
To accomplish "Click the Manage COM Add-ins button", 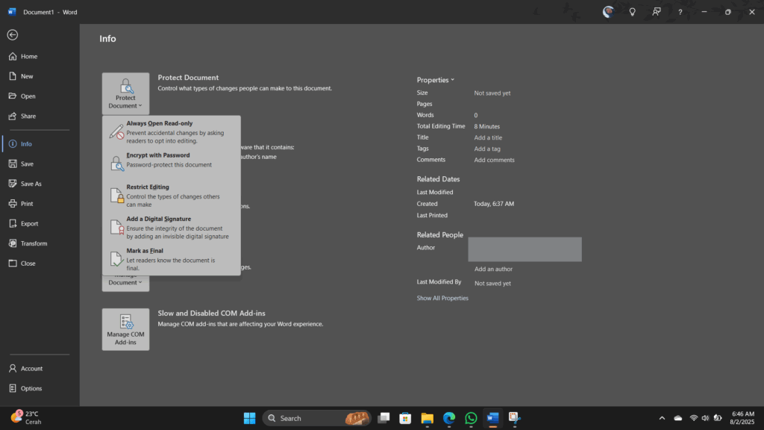I will [125, 329].
